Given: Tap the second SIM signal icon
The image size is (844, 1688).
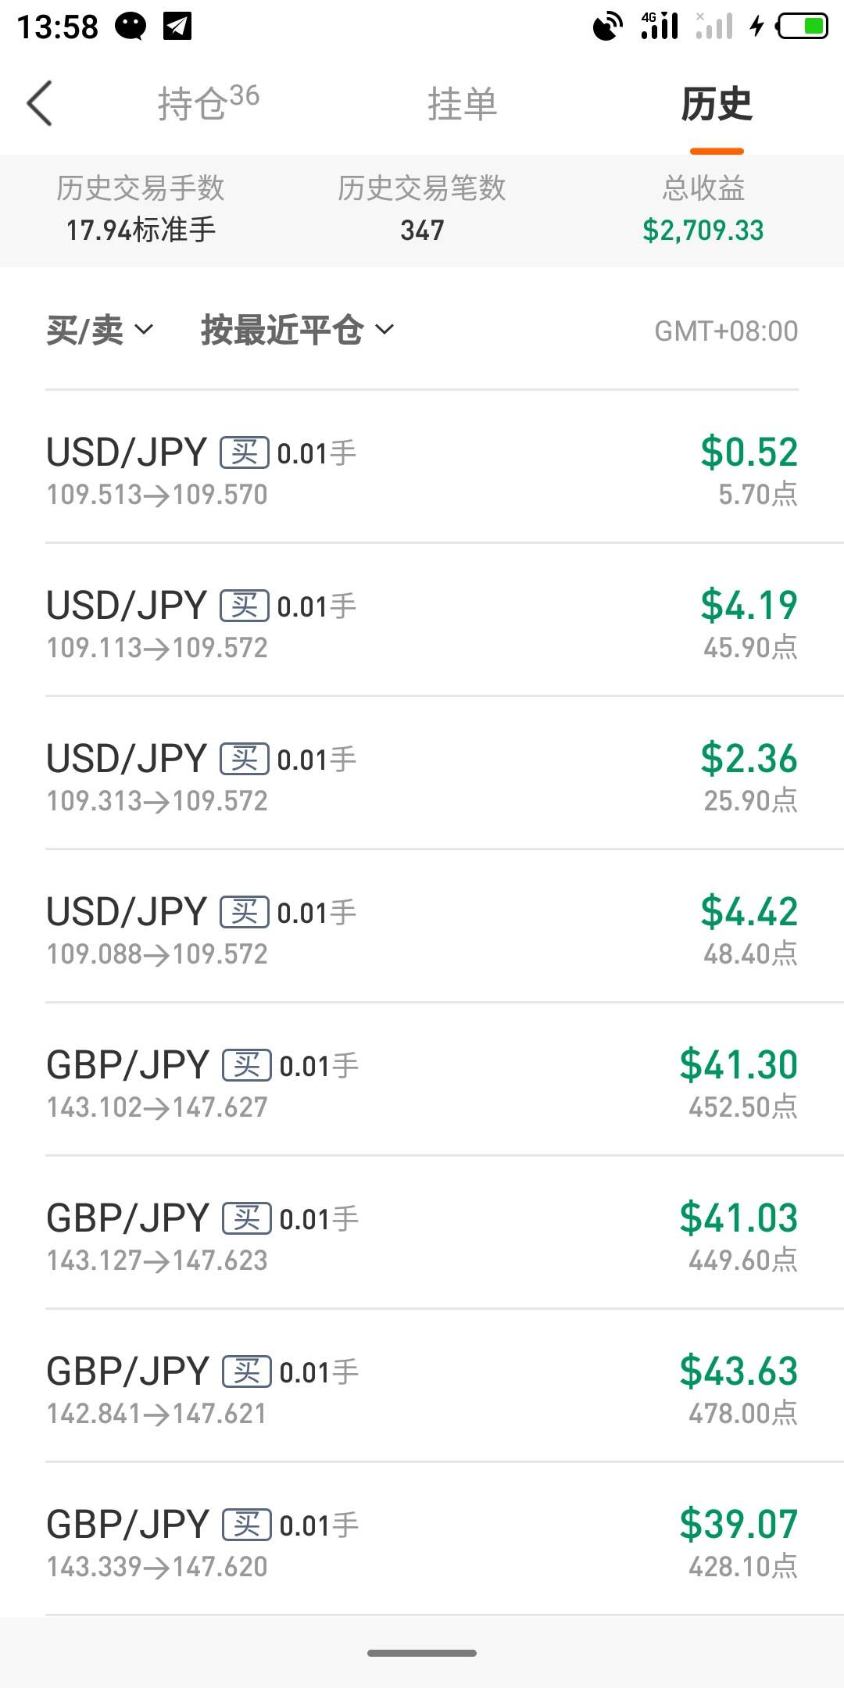Looking at the screenshot, I should (x=713, y=26).
